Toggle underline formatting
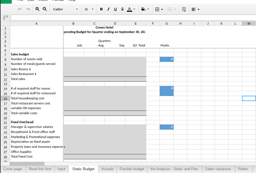 tap(115, 9)
